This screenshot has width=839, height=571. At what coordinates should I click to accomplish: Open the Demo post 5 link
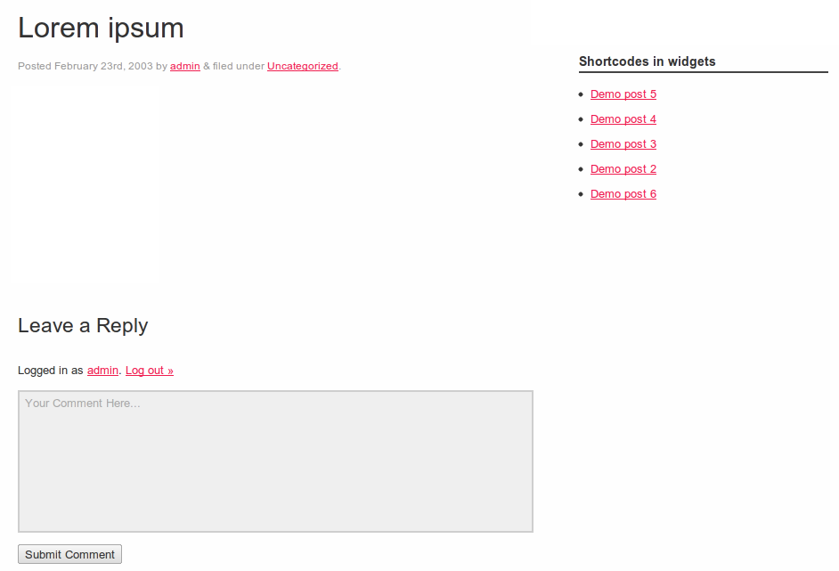[x=623, y=94]
